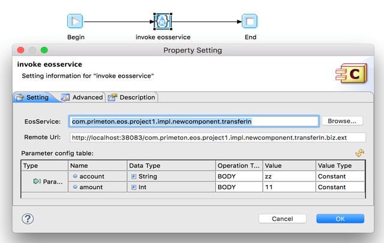Select the account name cell
The image size is (384, 243).
pos(97,177)
